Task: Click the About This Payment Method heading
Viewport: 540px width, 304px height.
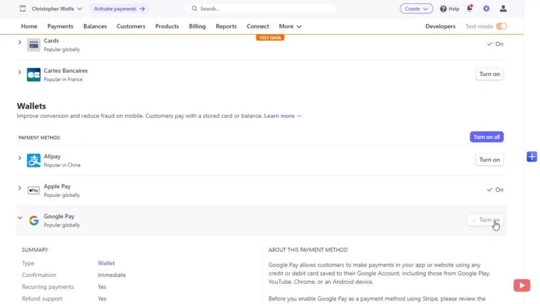Action: [x=308, y=250]
